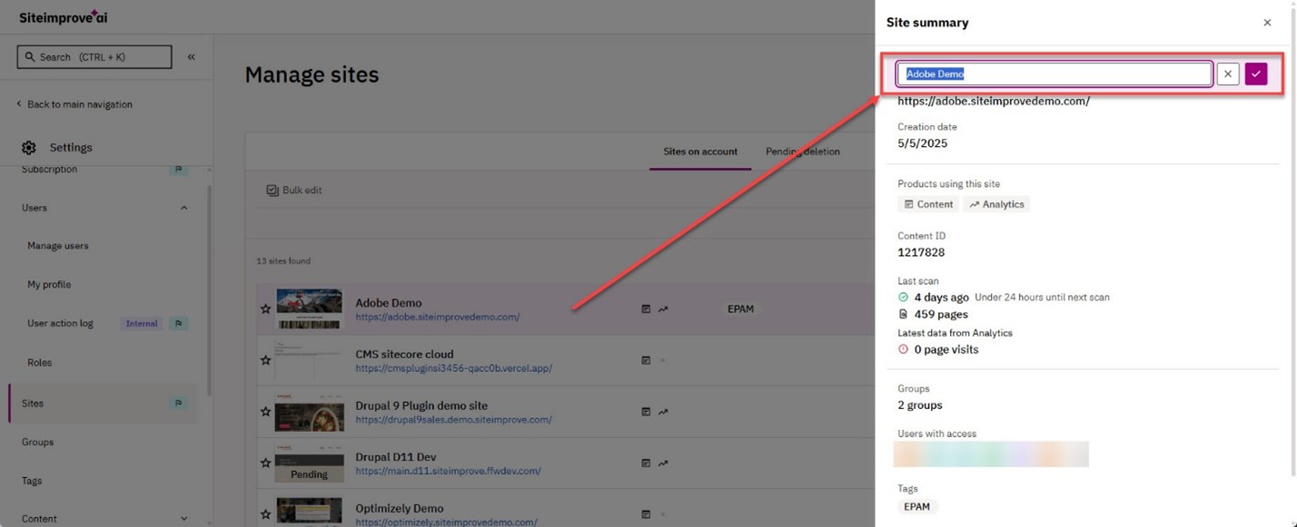Click the Search (CTRL + K) field
Viewport: 1297px width, 527px height.
94,57
